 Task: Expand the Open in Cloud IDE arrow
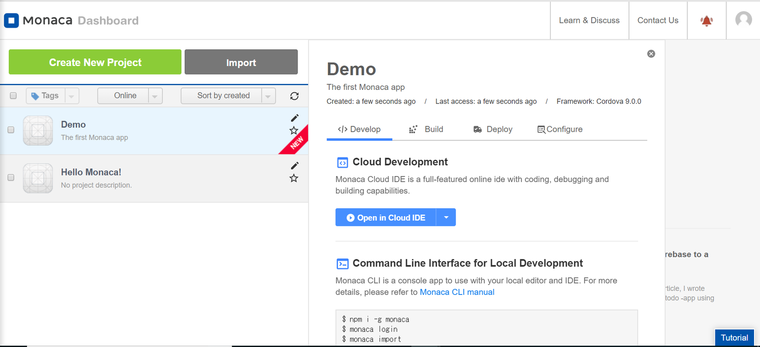point(446,218)
